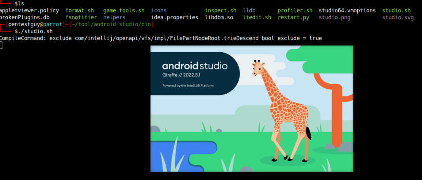Screen dimensions: 422x180
Task: Click brokenPlugins.db file name
Action: click(x=24, y=18)
